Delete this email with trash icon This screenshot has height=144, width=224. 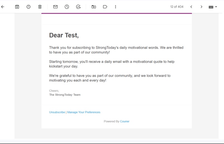[x=40, y=7]
